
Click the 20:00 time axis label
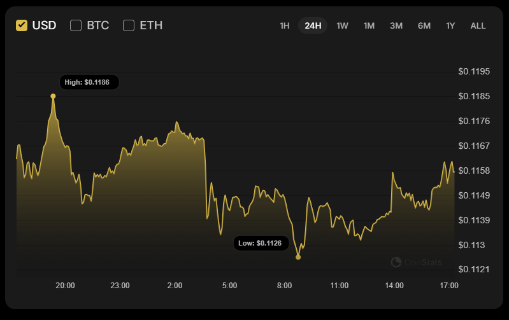(x=65, y=286)
